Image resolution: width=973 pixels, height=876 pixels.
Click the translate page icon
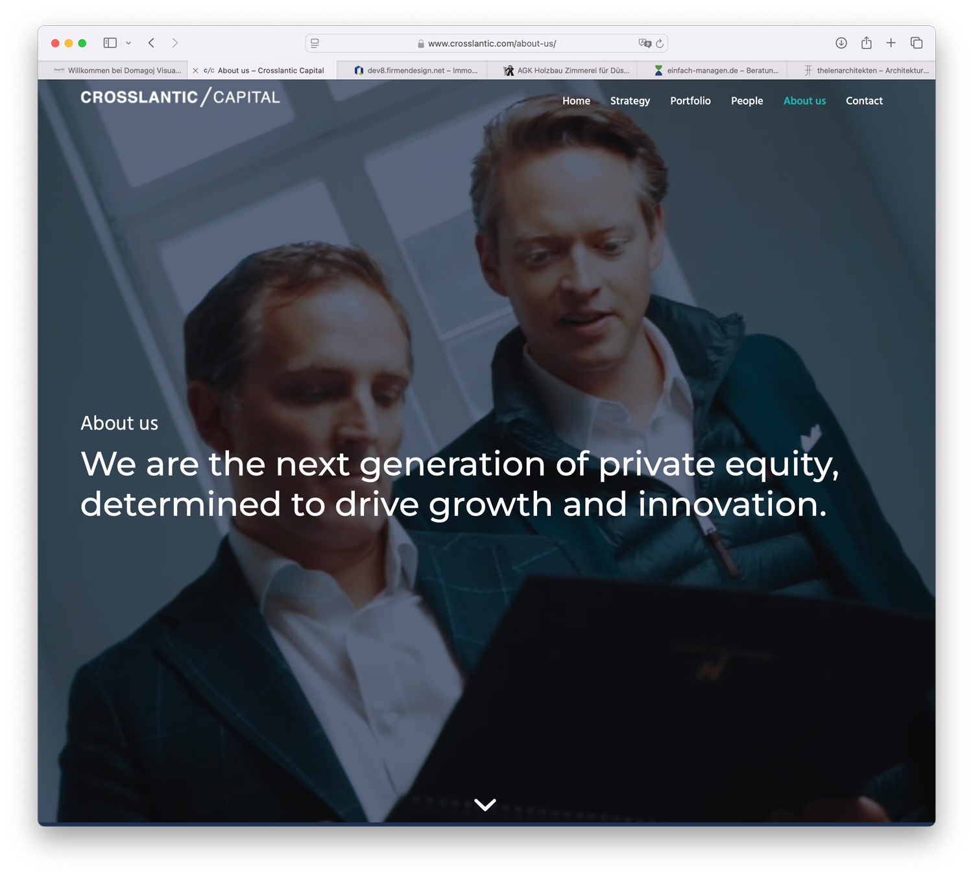pyautogui.click(x=645, y=43)
